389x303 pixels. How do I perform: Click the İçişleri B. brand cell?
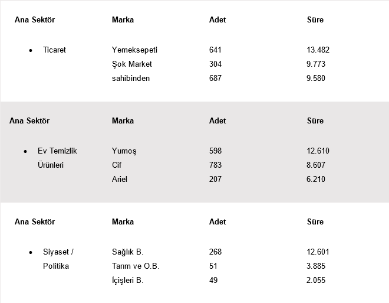[127, 281]
